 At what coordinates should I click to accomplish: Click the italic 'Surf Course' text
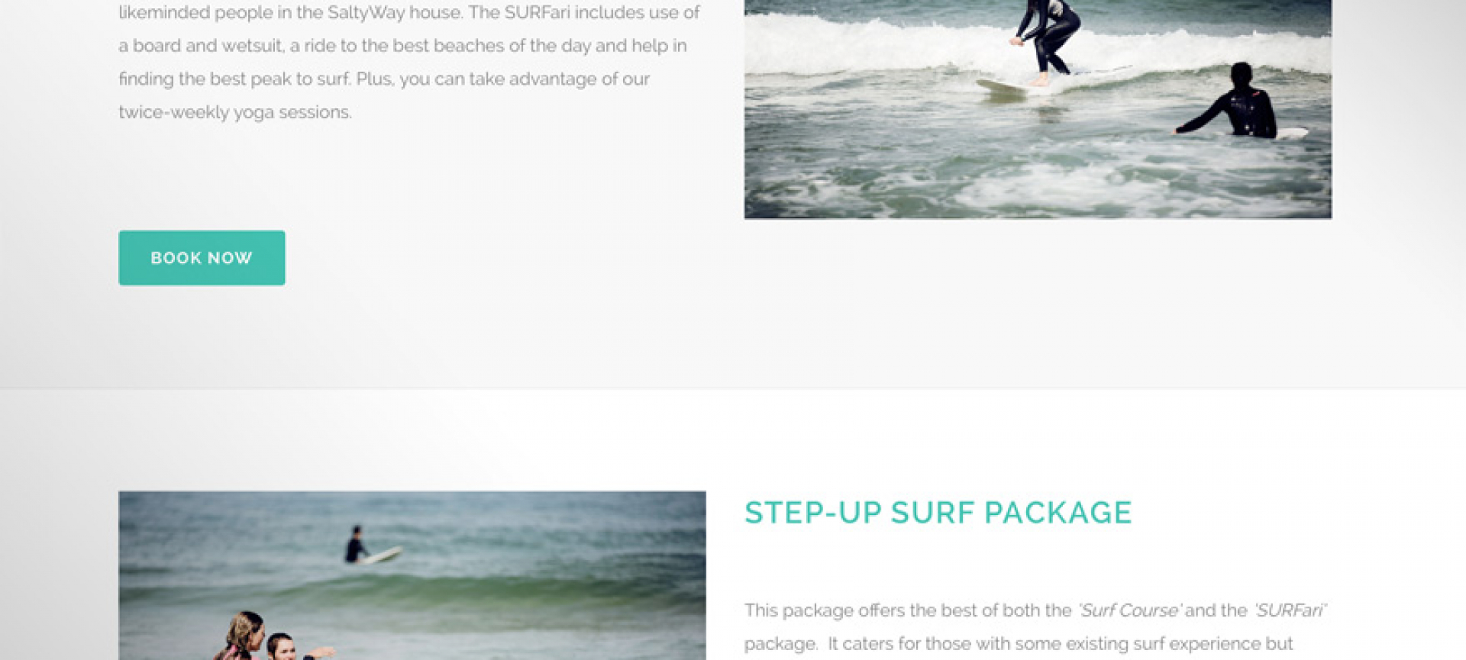tap(1129, 610)
